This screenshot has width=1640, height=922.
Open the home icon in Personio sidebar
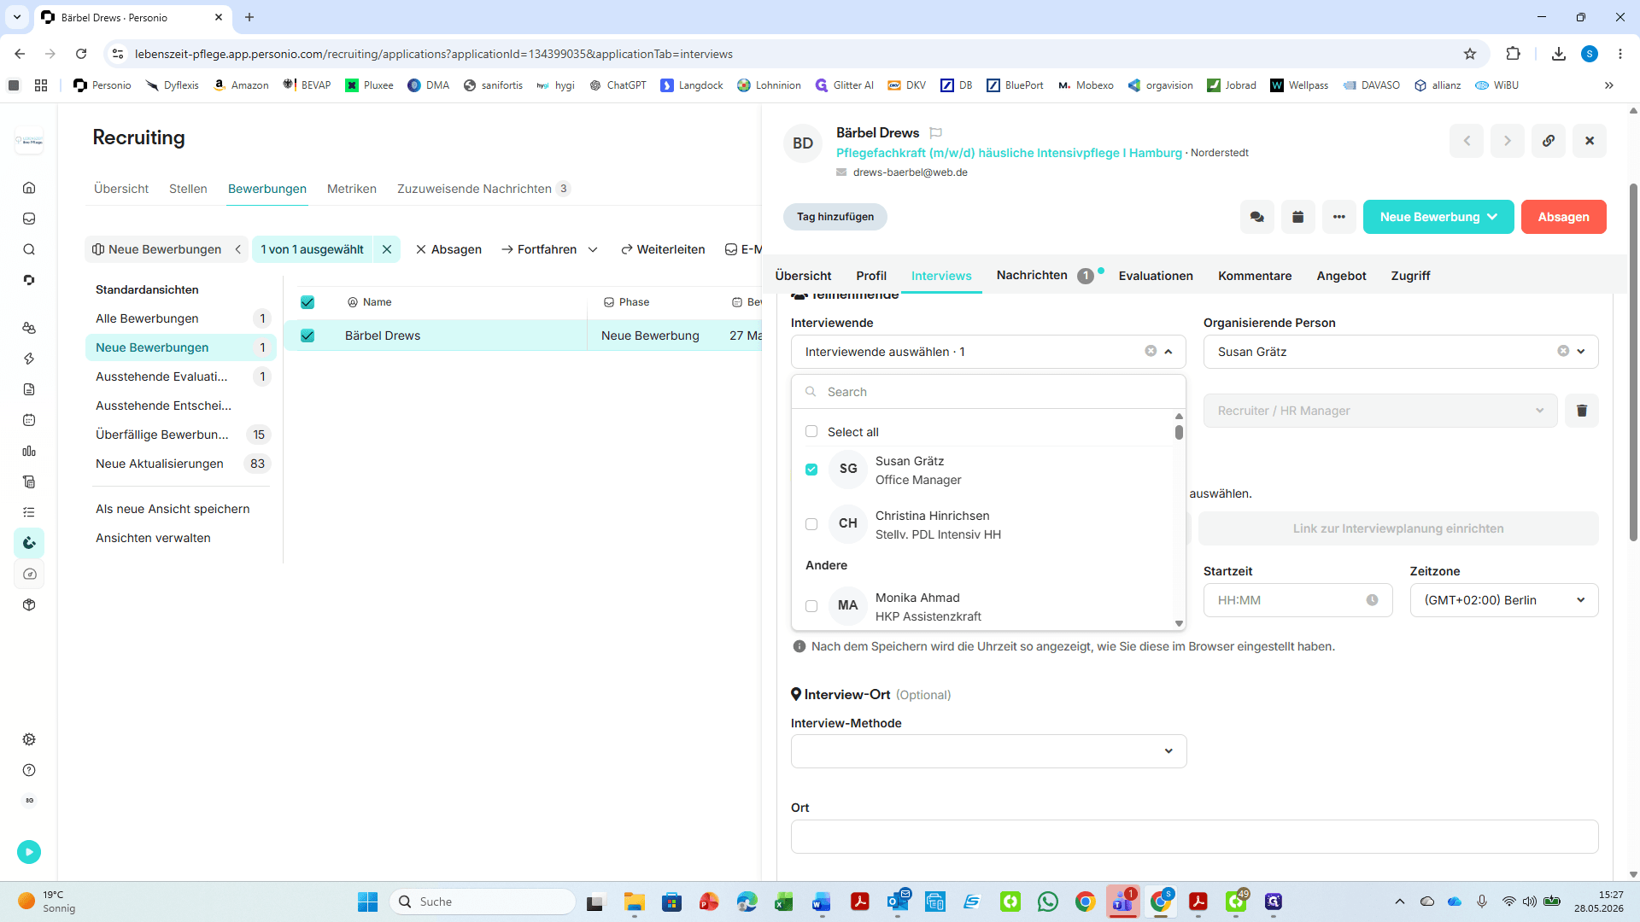(x=29, y=188)
